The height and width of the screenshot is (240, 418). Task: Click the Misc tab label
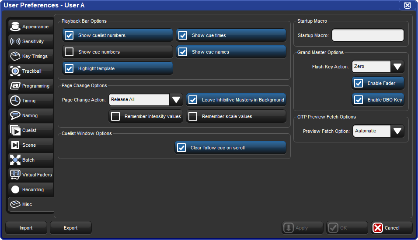27,204
